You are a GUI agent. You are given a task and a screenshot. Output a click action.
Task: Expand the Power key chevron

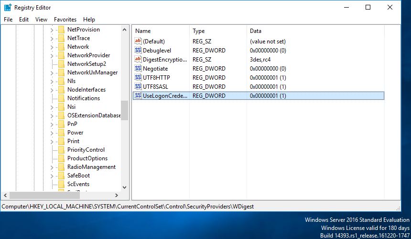coord(52,133)
